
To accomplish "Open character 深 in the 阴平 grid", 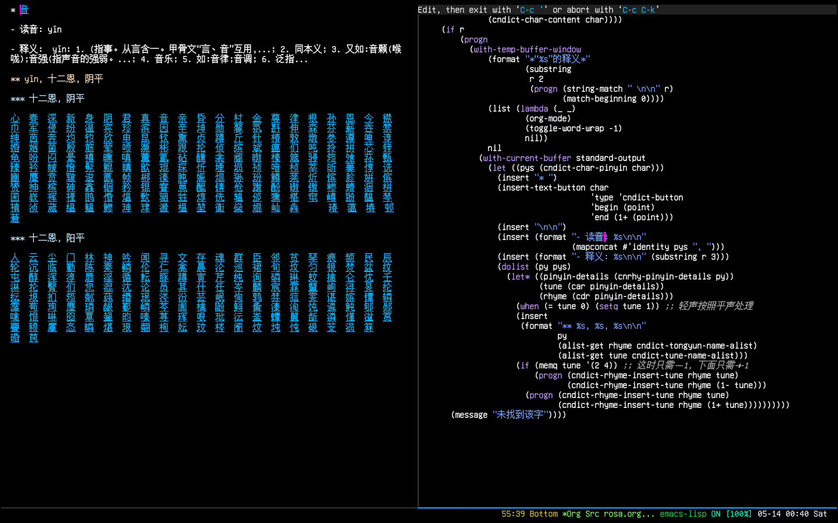I will 52,118.
